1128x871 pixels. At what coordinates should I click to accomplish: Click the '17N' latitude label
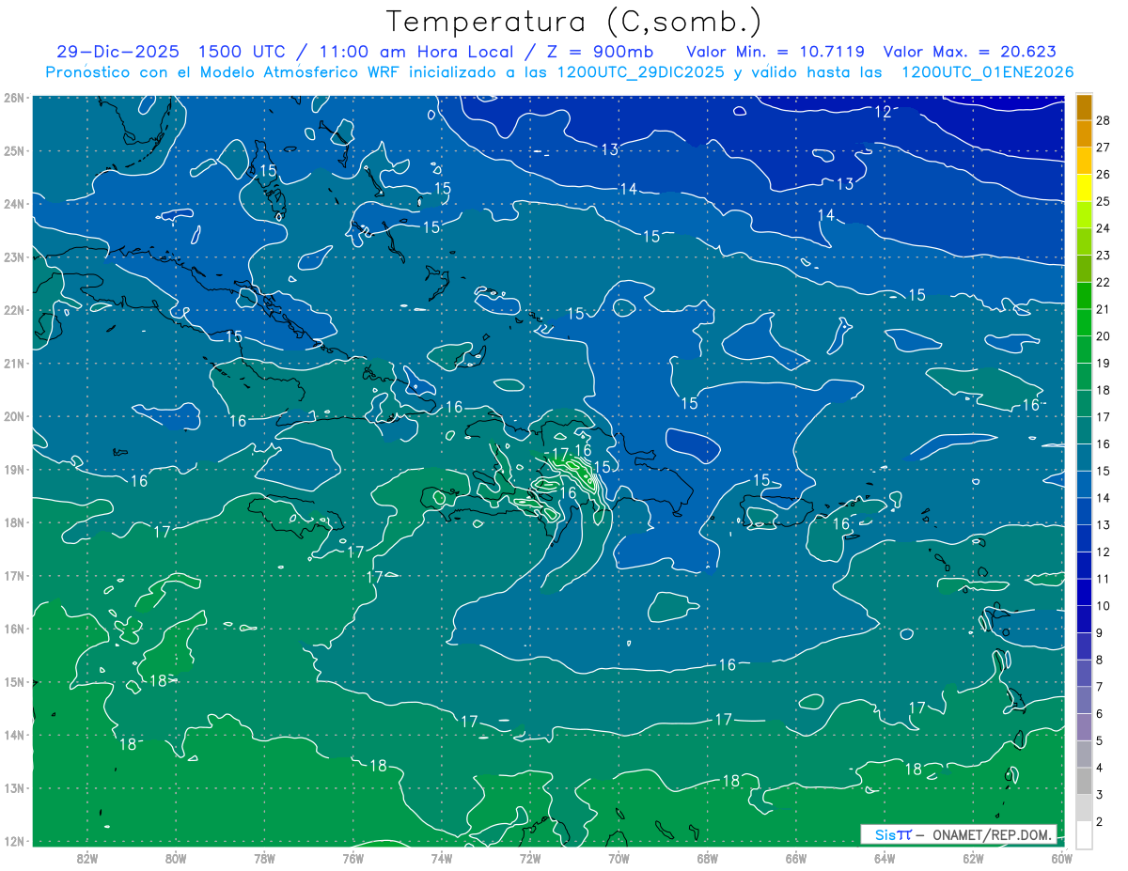(14, 575)
